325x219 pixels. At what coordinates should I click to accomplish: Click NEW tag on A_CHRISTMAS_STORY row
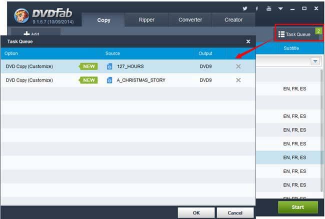point(88,80)
